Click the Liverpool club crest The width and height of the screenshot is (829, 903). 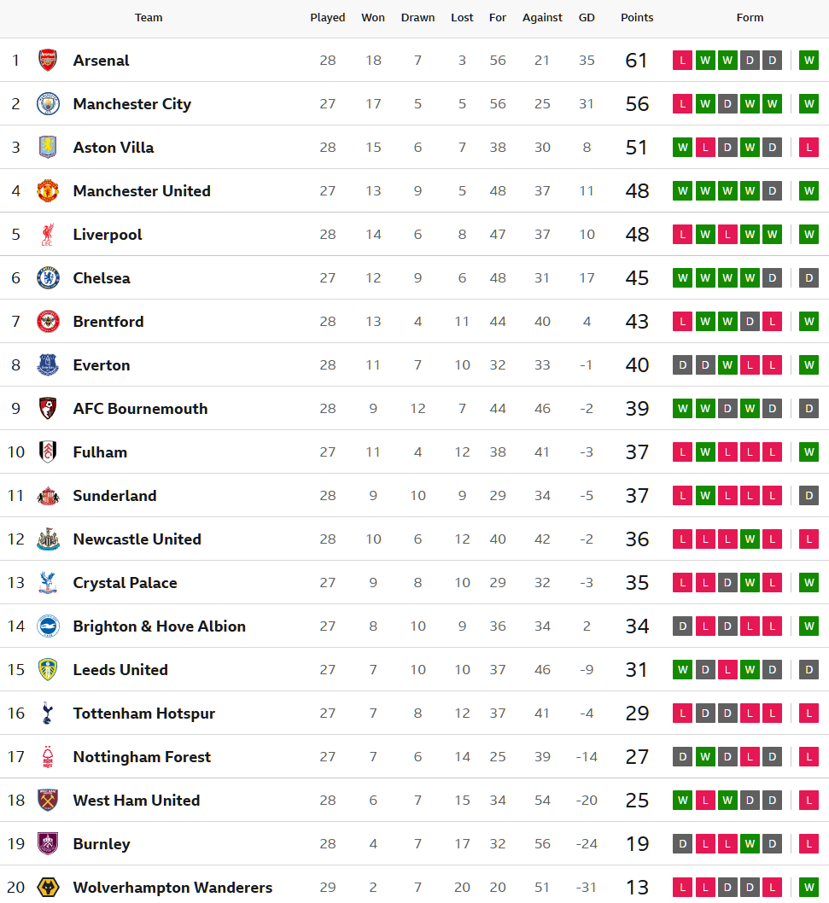click(48, 235)
